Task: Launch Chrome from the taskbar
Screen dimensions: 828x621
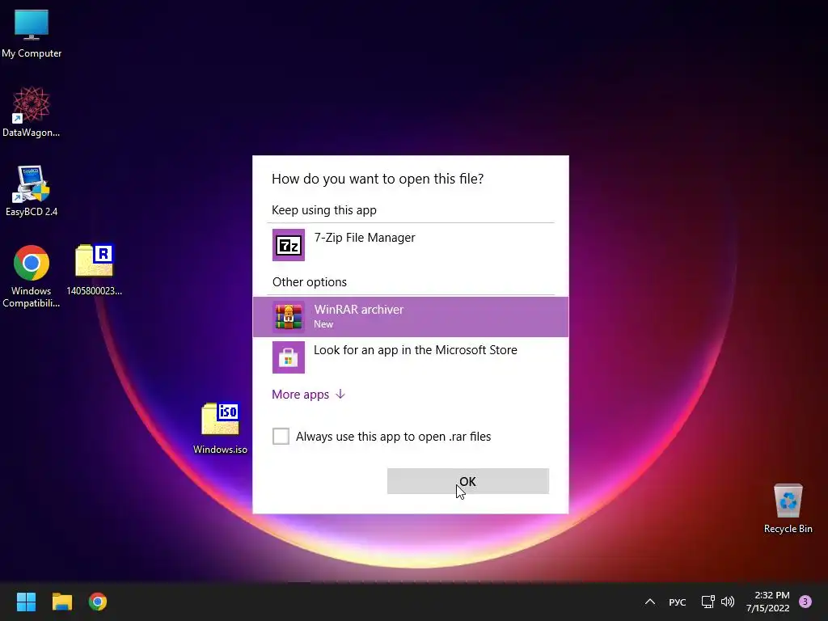Action: click(98, 602)
